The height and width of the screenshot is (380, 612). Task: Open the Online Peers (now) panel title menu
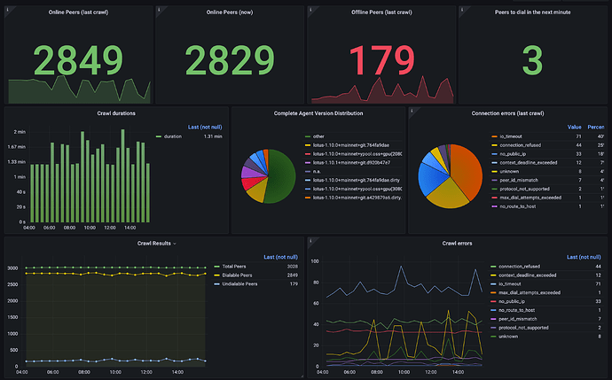[x=230, y=12]
